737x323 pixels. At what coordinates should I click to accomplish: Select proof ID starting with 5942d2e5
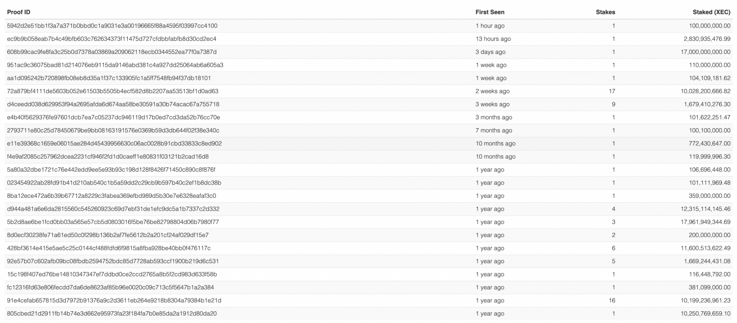[x=112, y=26]
